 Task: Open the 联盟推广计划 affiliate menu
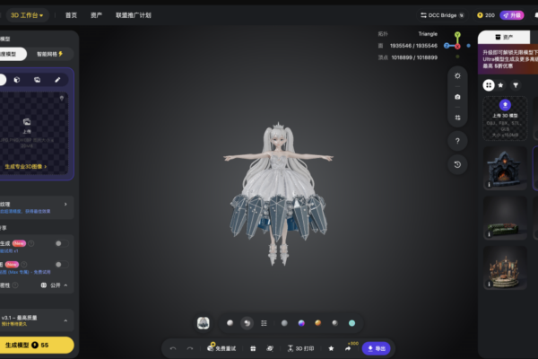coord(134,15)
